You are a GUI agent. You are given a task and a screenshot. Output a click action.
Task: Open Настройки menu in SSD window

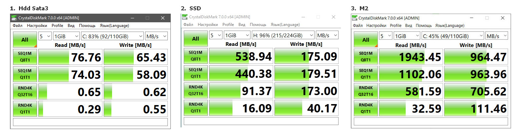click(x=208, y=25)
